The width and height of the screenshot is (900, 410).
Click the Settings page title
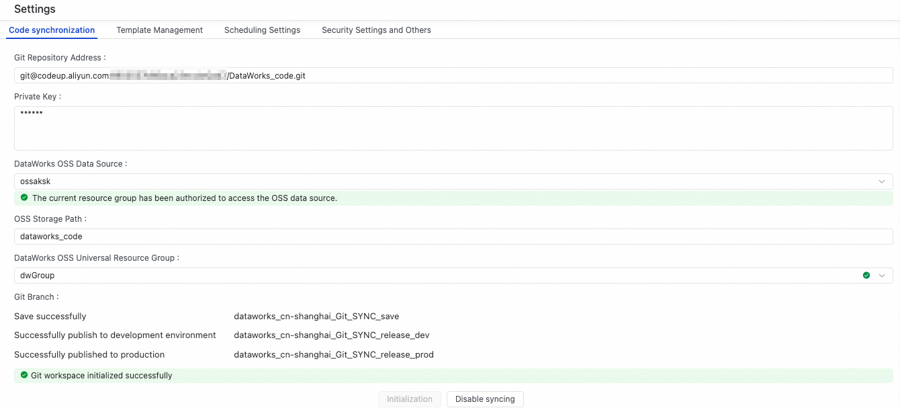tap(35, 9)
